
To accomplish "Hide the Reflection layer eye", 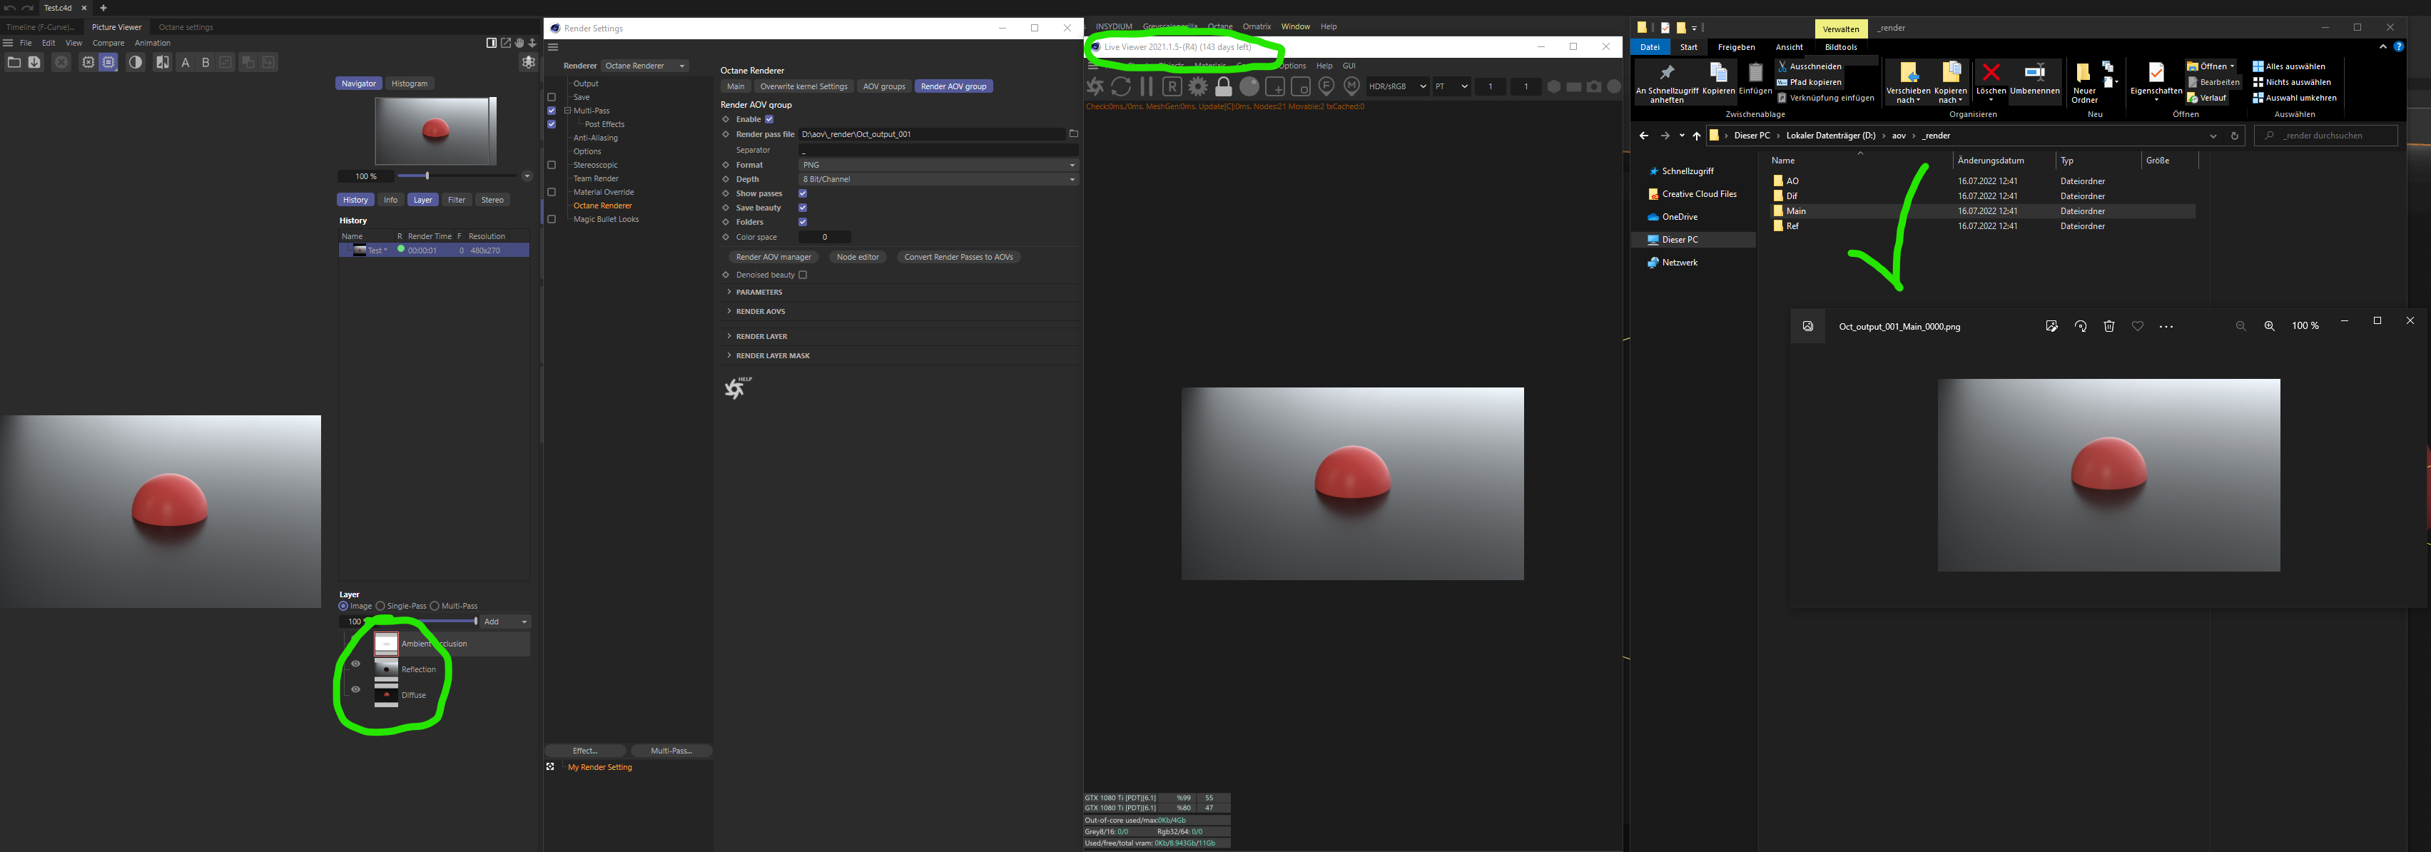I will pyautogui.click(x=356, y=664).
